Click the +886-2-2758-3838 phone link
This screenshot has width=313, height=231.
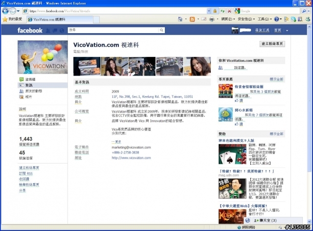125,153
